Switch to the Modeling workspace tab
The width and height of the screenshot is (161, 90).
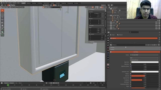(x=28, y=3)
